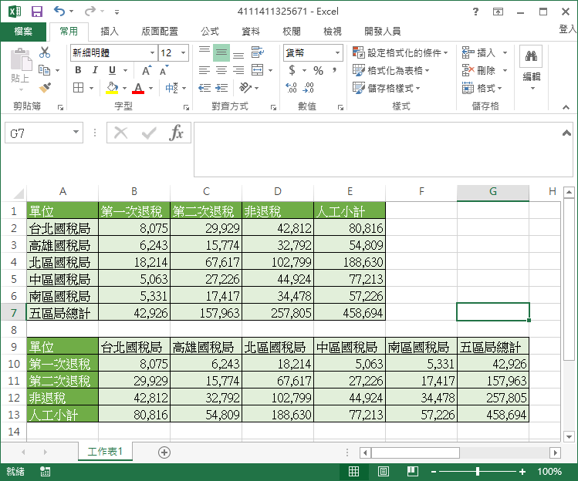Viewport: 578px width, 481px height.
Task: Open the number format dropdown 貨幣
Action: point(337,52)
